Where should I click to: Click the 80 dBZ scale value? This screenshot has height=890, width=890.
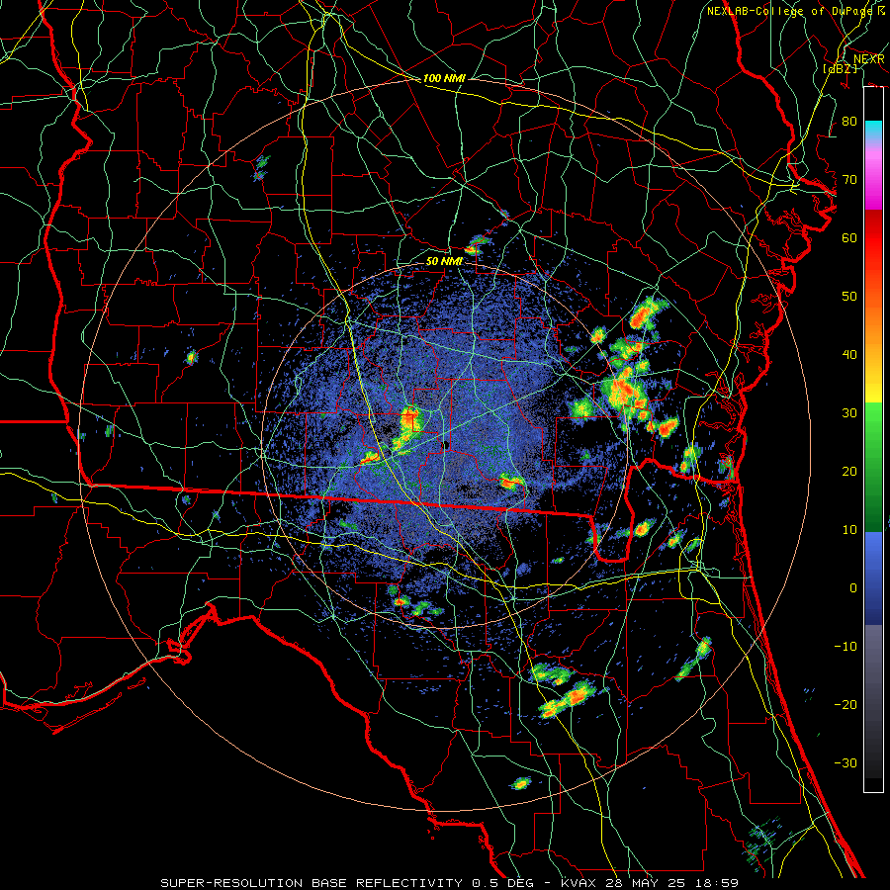(x=849, y=121)
